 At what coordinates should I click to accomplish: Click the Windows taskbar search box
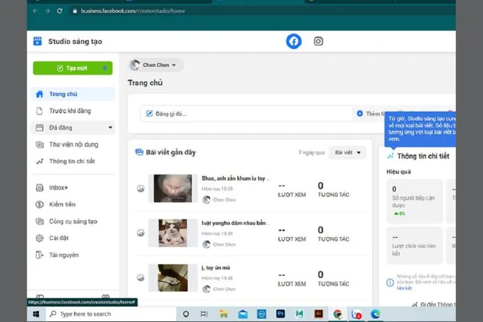click(85, 314)
